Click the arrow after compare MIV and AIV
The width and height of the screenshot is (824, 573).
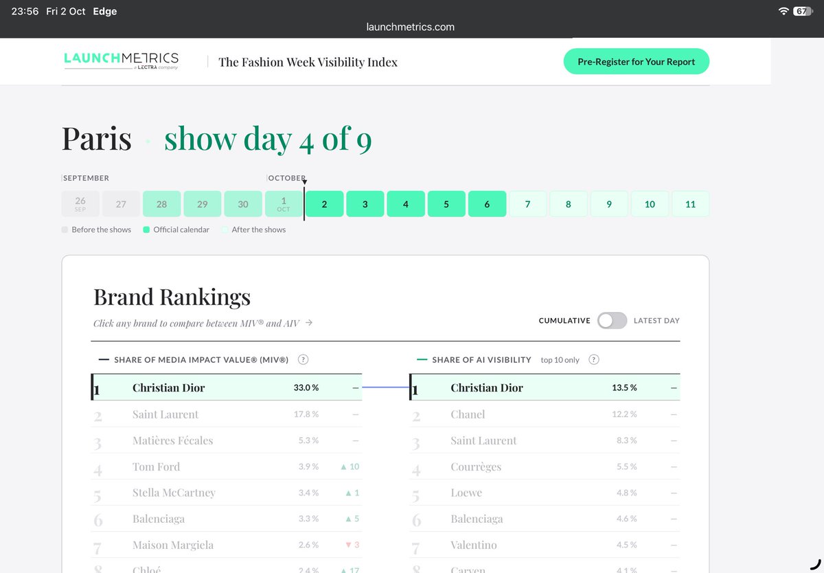pyautogui.click(x=309, y=322)
